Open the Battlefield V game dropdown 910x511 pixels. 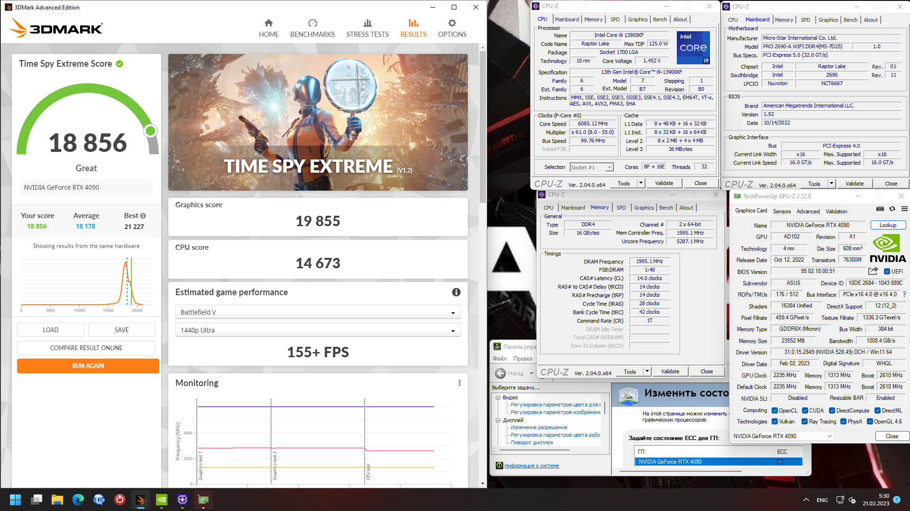click(x=318, y=312)
